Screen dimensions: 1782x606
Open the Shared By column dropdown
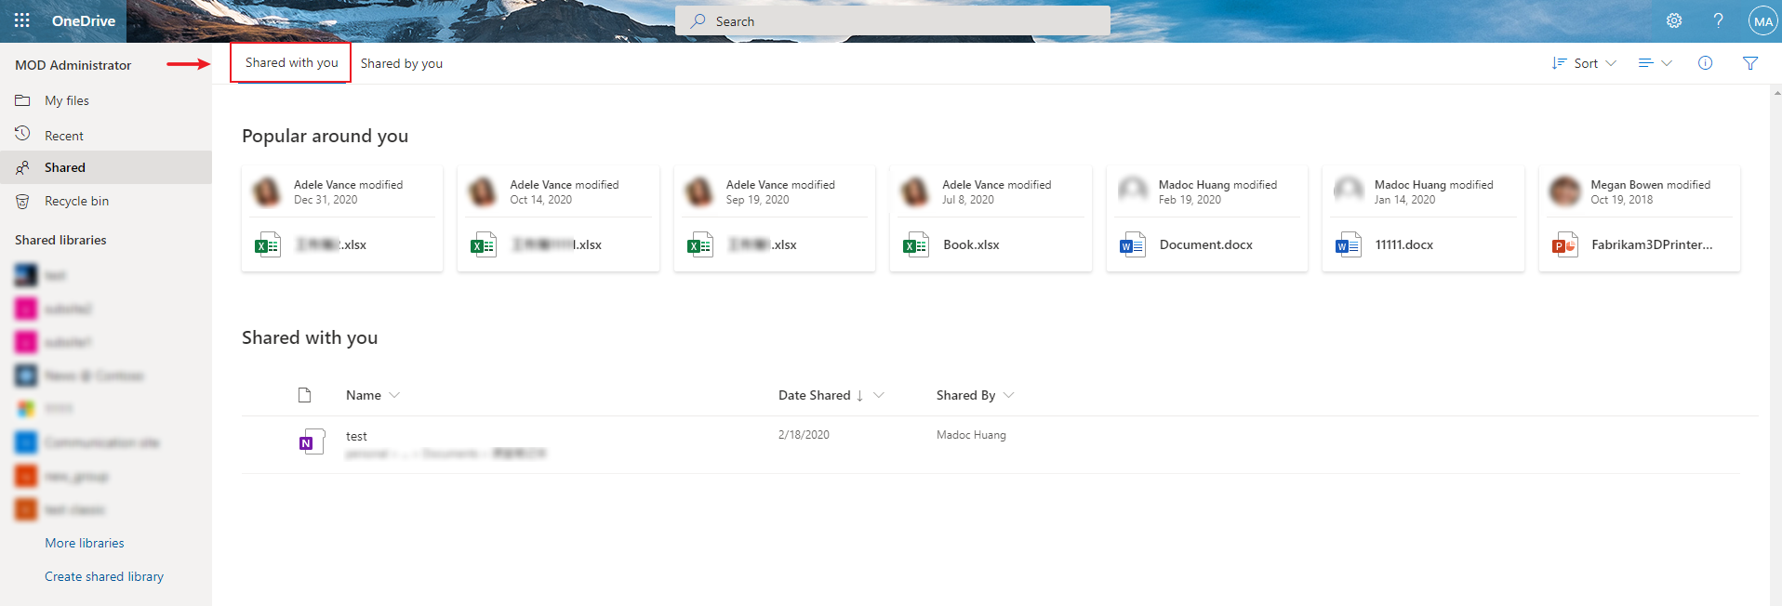(975, 395)
